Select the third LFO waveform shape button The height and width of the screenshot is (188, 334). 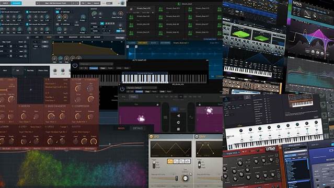click(x=182, y=161)
